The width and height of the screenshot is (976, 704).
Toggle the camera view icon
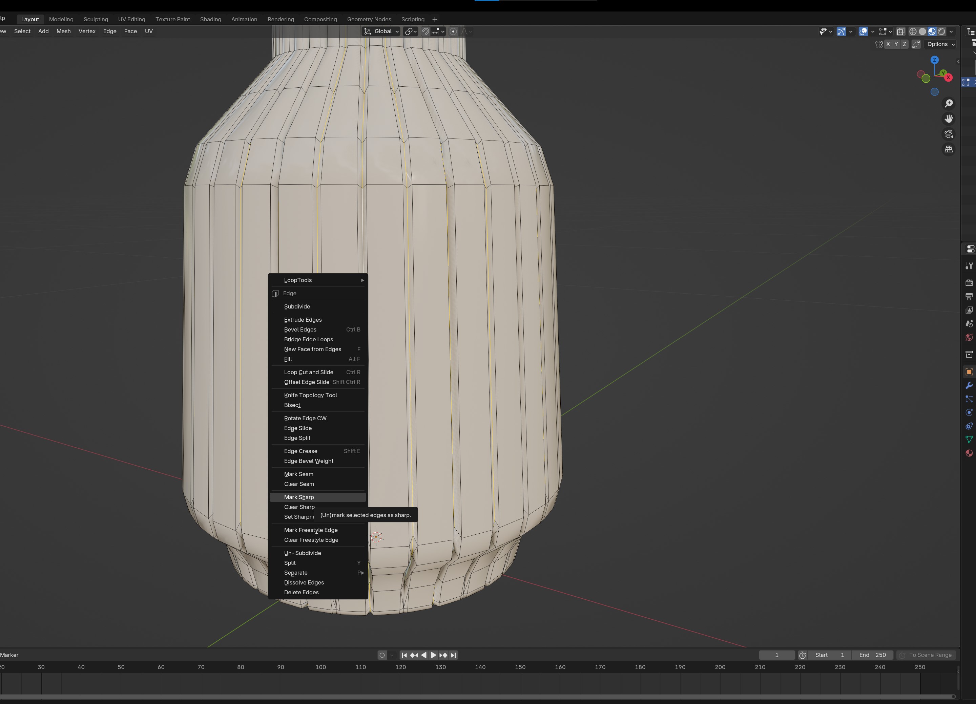tap(949, 134)
